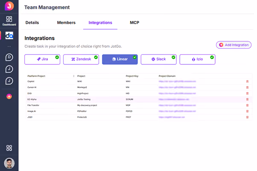The width and height of the screenshot is (257, 171).
Task: Click the DIGI platform project cell
Action: click(29, 93)
